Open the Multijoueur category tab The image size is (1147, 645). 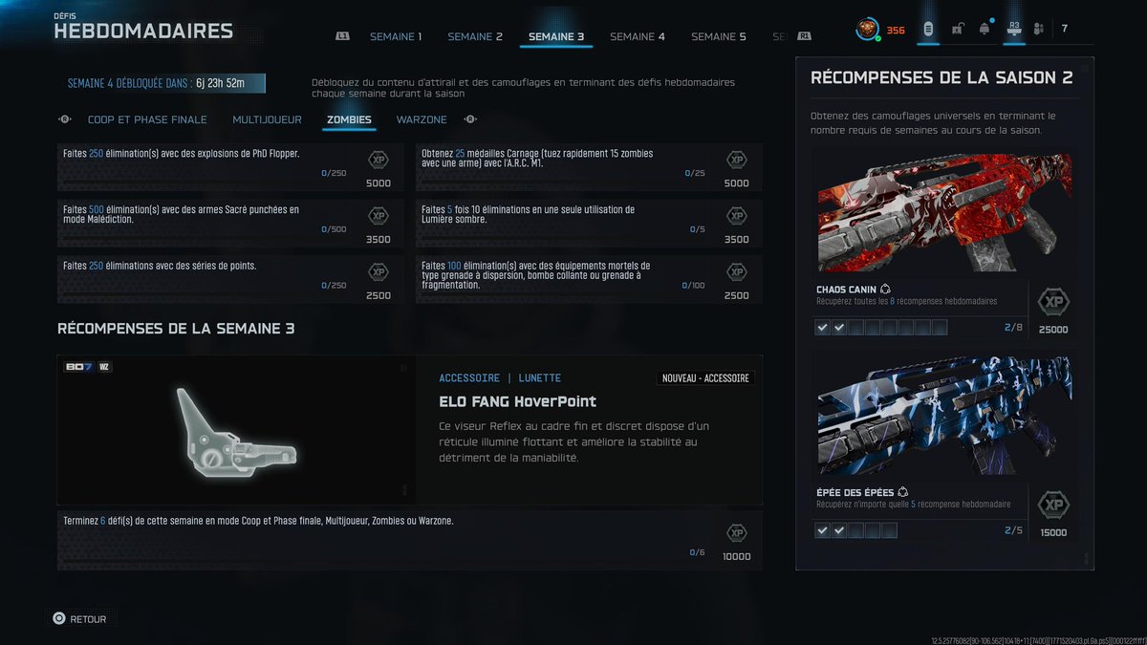point(267,120)
